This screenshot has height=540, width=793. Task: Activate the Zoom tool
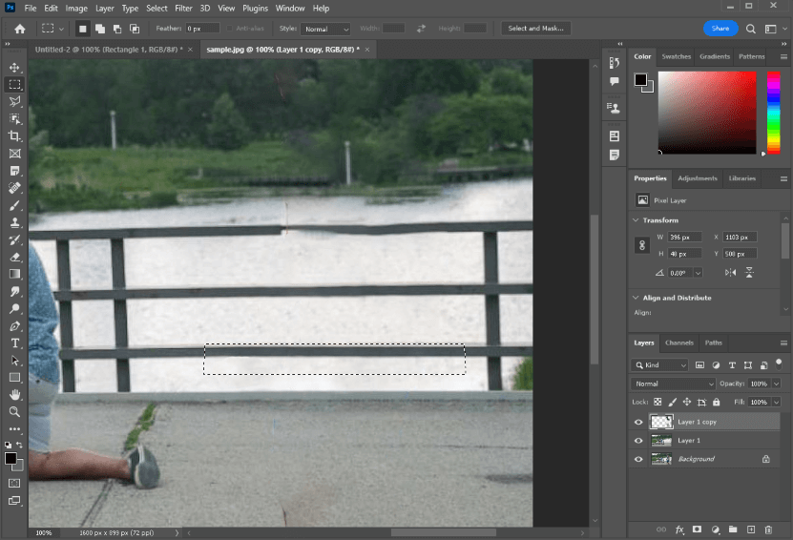(14, 411)
